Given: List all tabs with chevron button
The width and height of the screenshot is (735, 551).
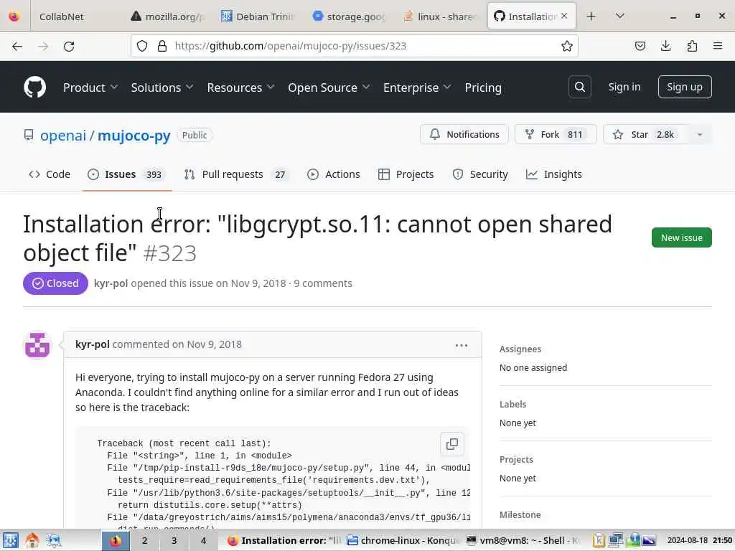Looking at the screenshot, I should [619, 17].
